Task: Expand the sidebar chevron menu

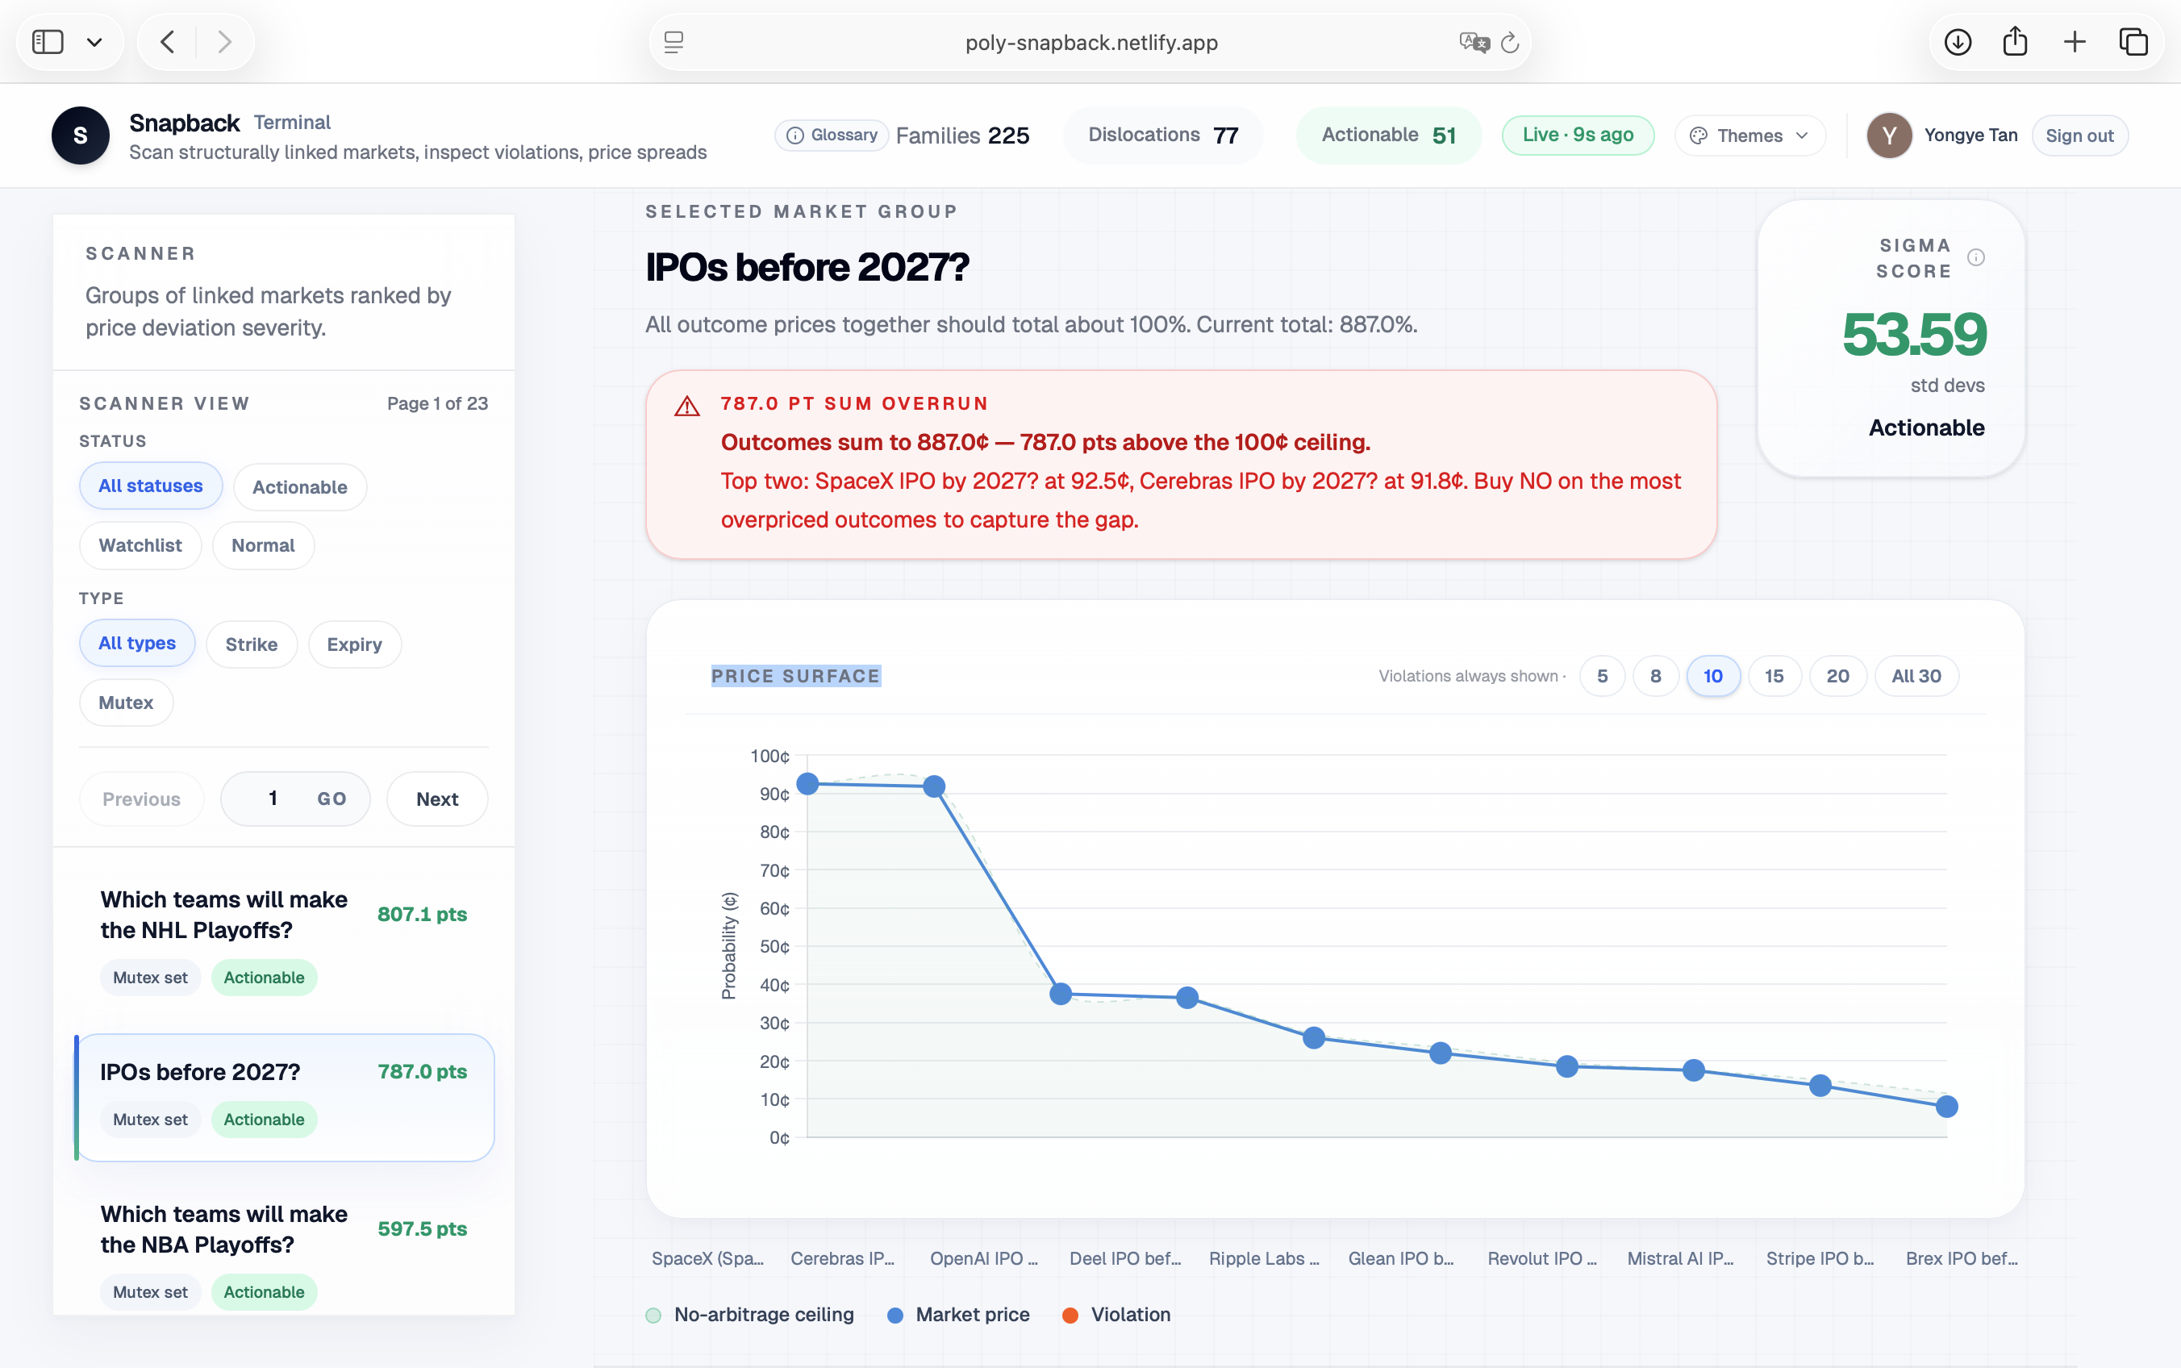Action: pyautogui.click(x=94, y=42)
